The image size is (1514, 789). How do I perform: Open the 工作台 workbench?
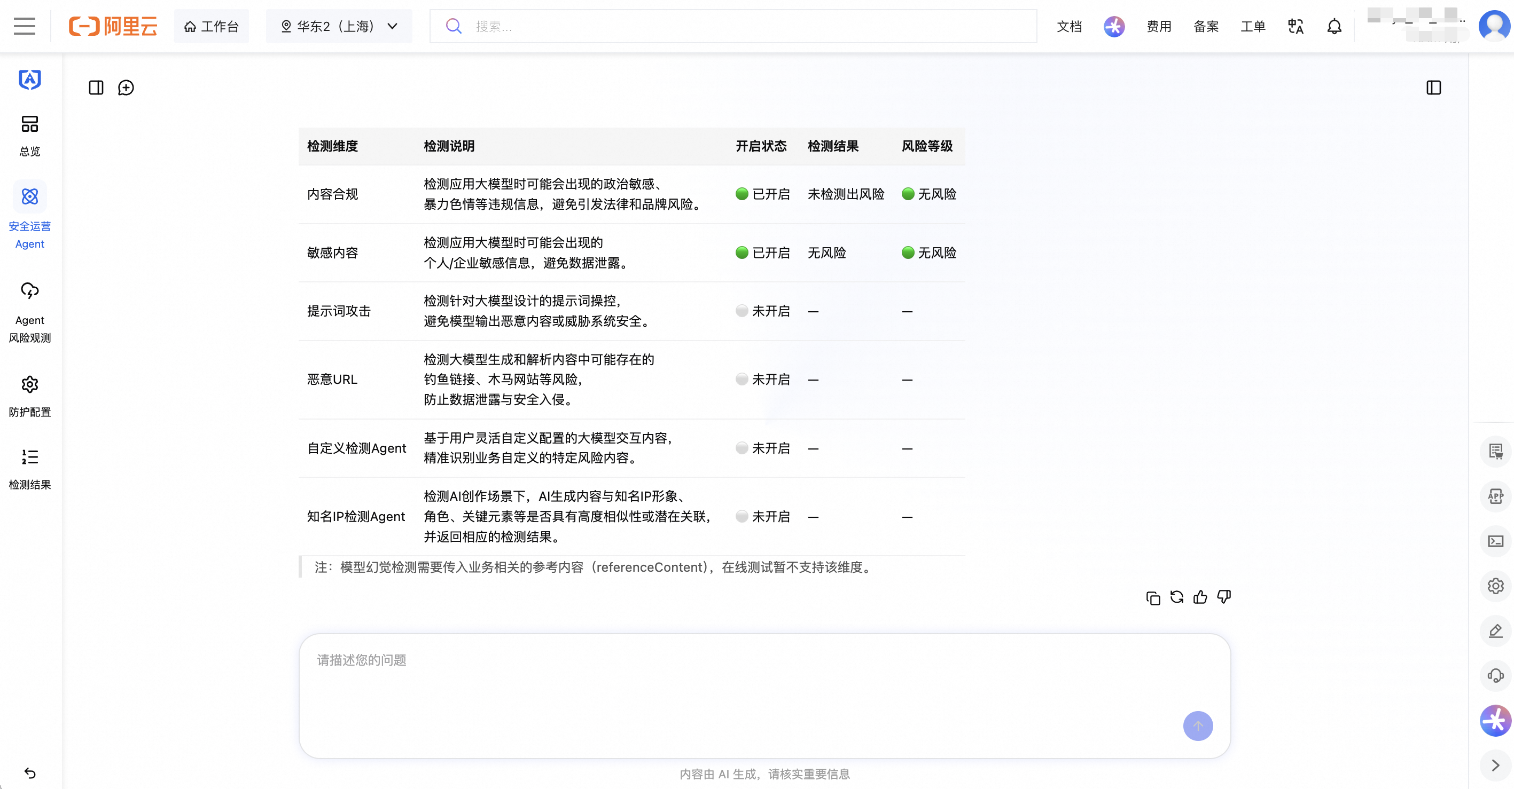coord(212,27)
